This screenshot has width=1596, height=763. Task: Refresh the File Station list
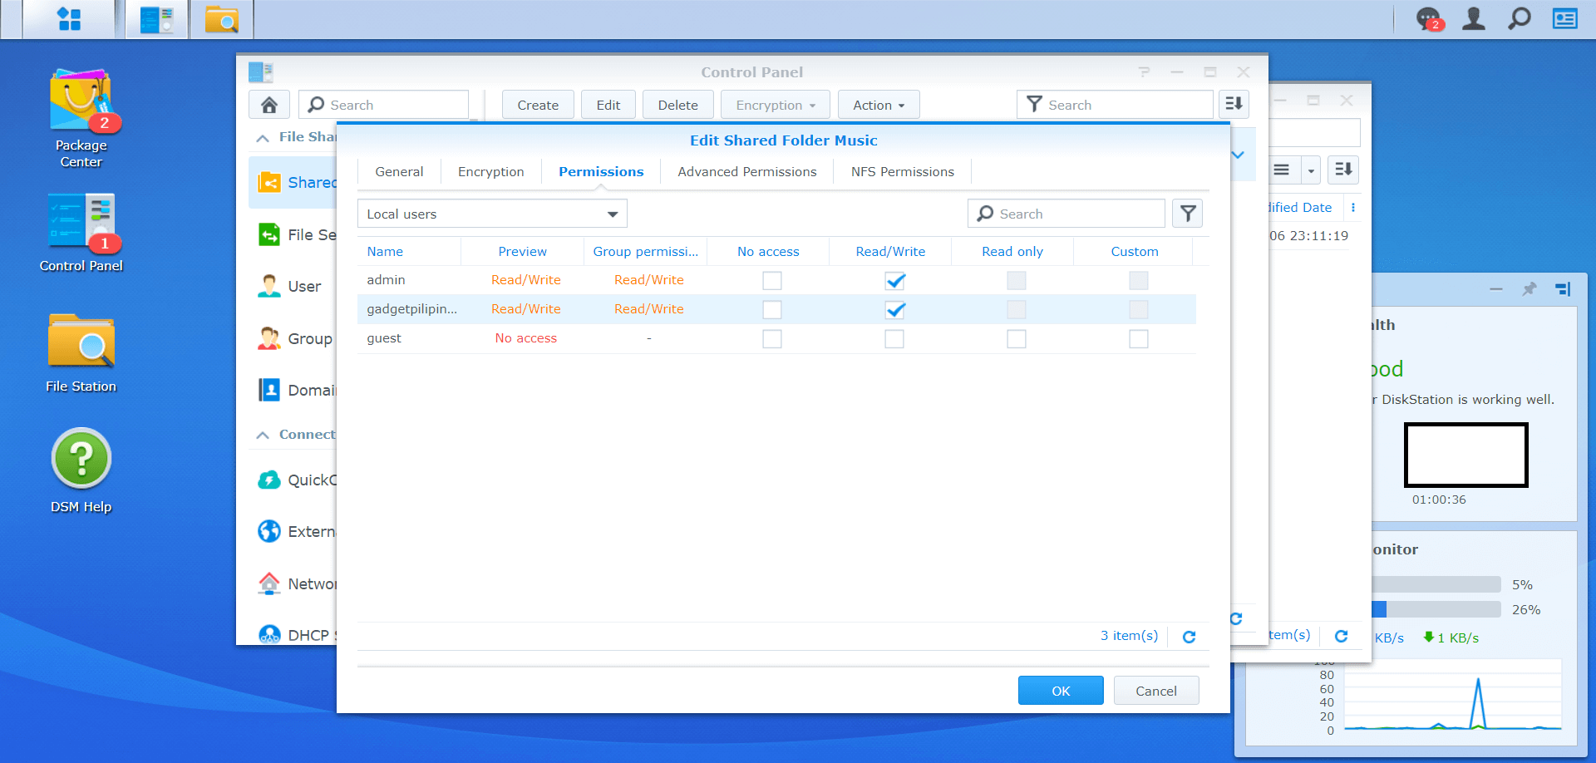(x=1341, y=636)
